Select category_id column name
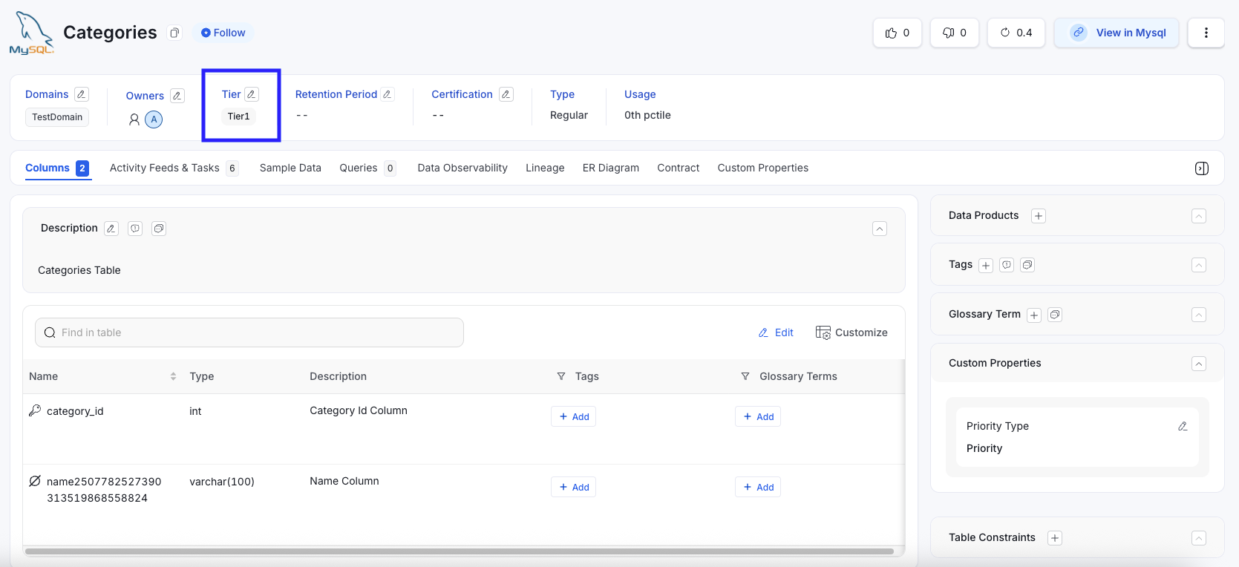This screenshot has width=1239, height=567. tap(75, 411)
